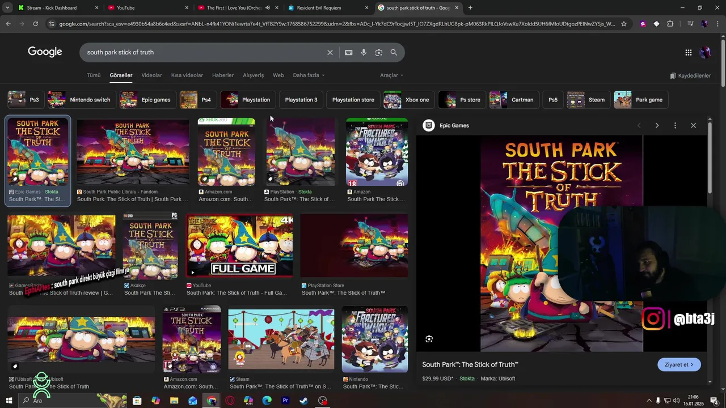The width and height of the screenshot is (726, 408).
Task: Open the Chrome three-dot menu
Action: [717, 24]
